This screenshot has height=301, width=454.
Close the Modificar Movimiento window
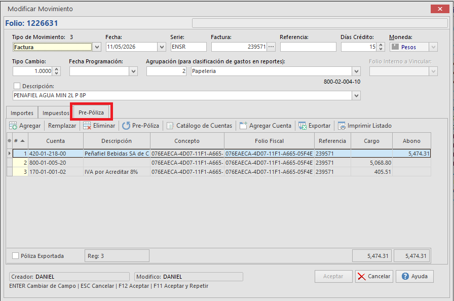[x=440, y=9]
